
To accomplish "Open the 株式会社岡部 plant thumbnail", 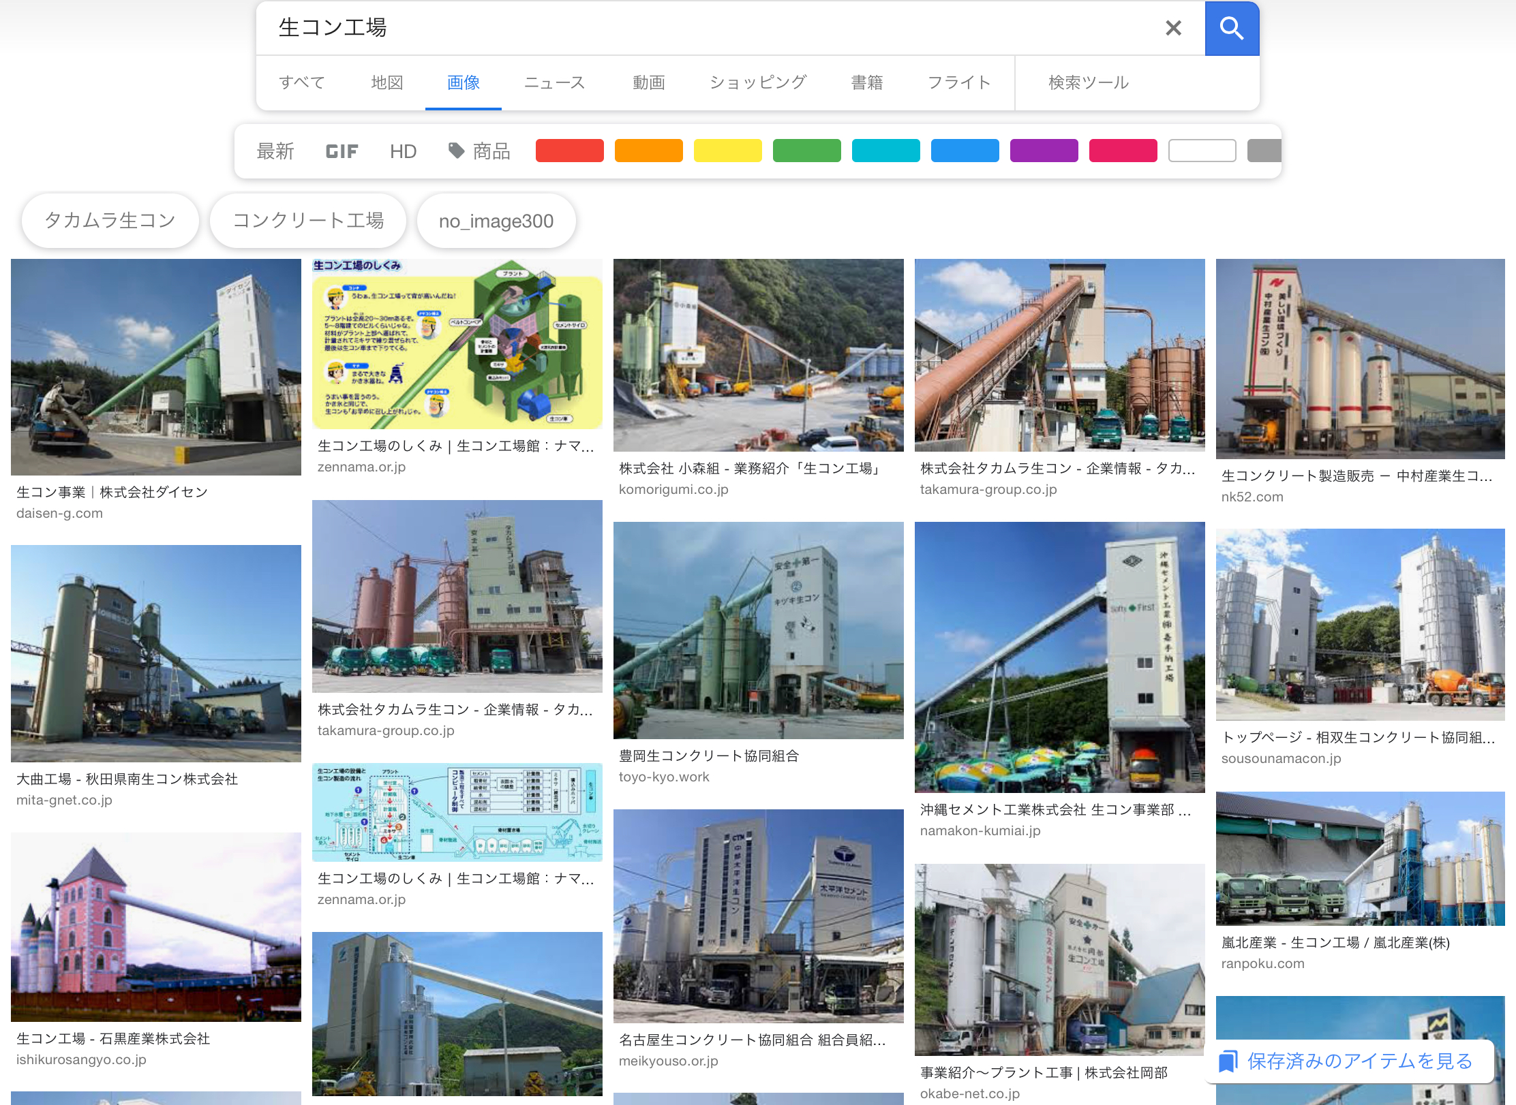I will (1060, 960).
